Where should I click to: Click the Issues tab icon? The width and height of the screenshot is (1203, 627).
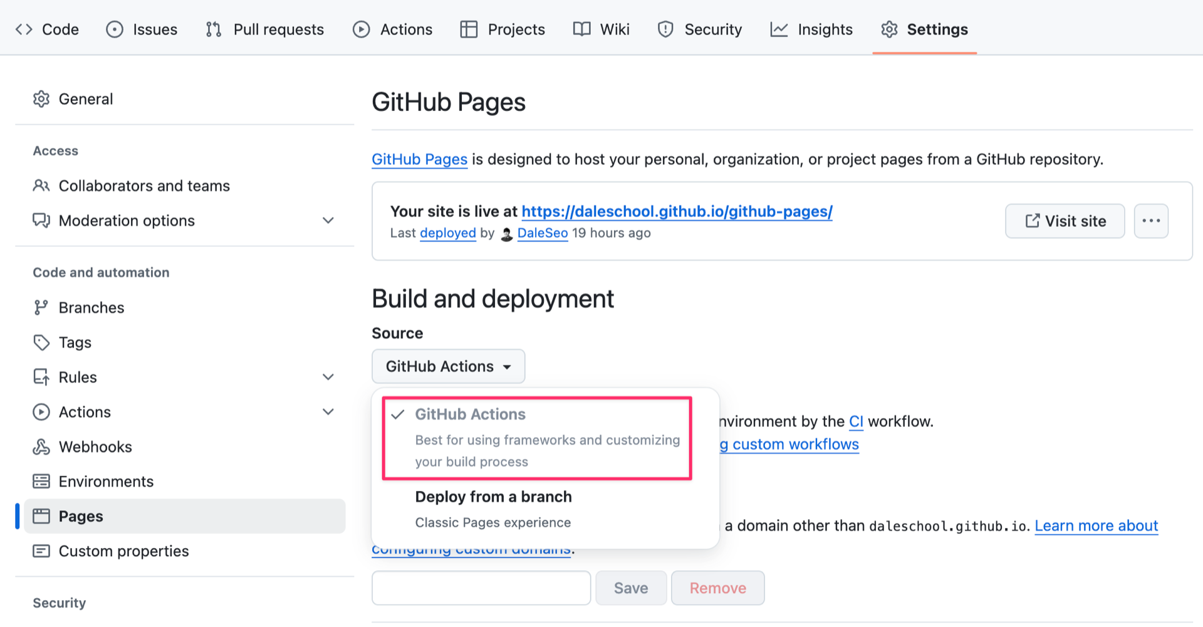[115, 29]
